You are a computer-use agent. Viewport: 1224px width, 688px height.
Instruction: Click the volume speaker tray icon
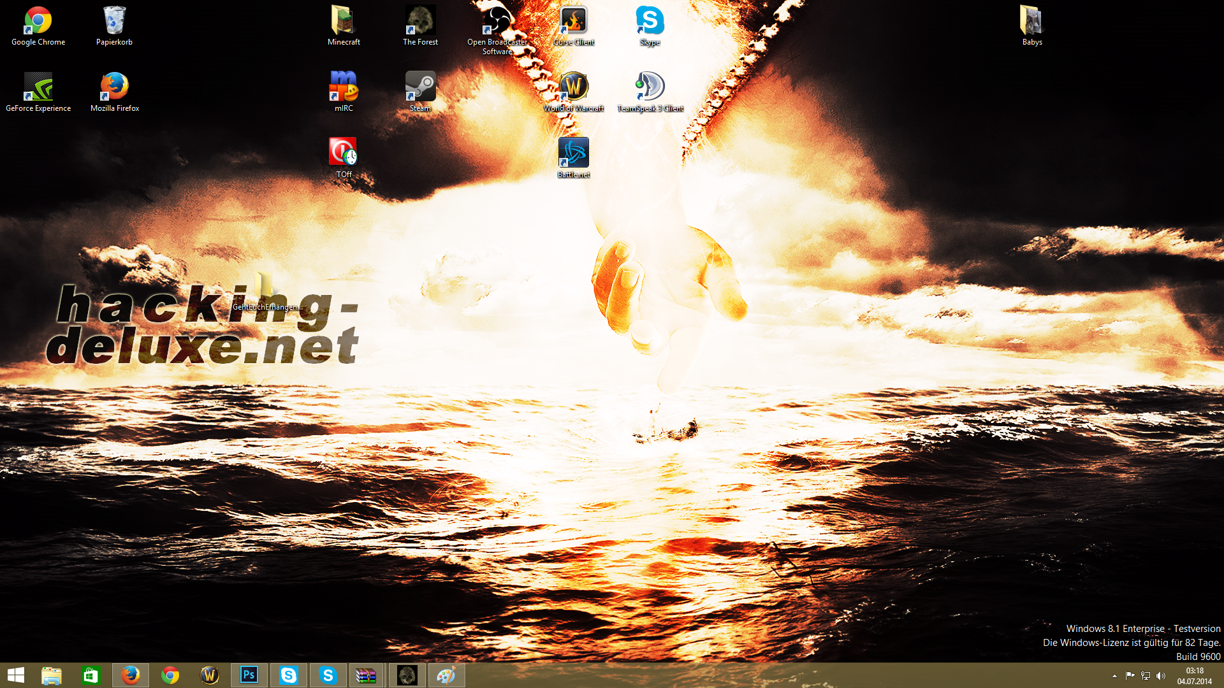1161,676
